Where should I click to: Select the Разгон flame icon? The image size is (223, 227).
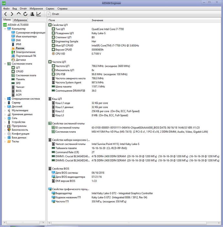coord(13,48)
